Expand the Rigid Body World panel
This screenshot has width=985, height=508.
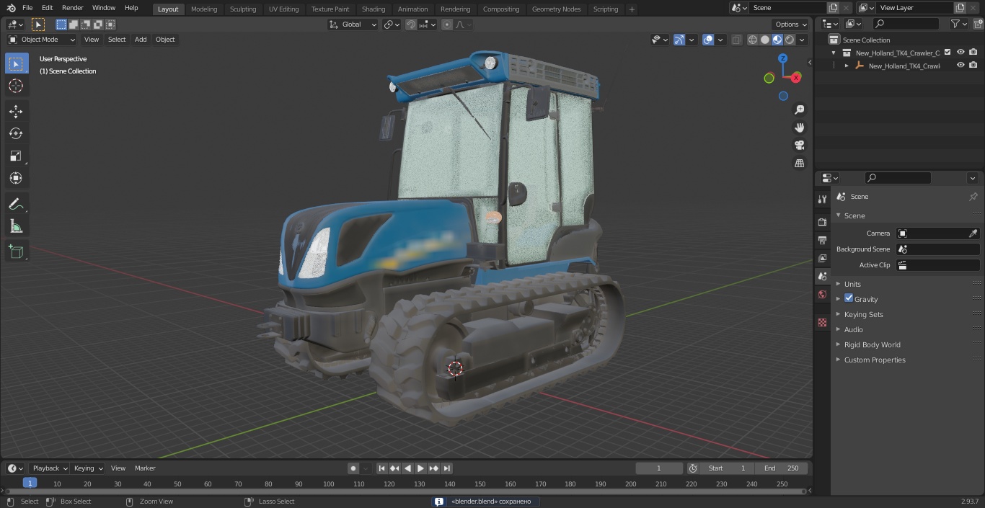pyautogui.click(x=872, y=344)
